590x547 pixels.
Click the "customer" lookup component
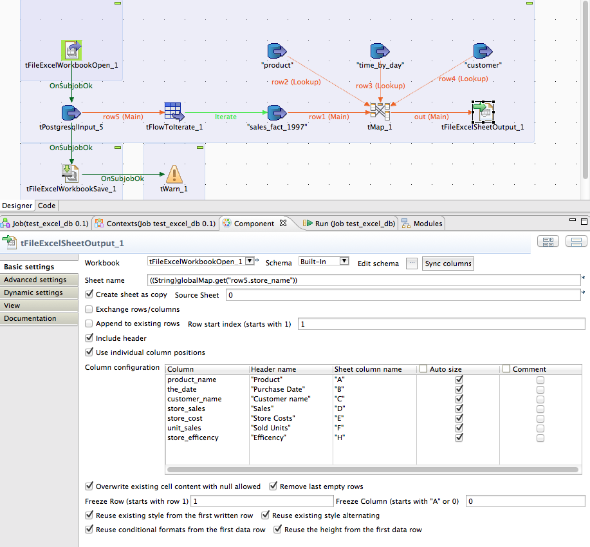pos(483,50)
